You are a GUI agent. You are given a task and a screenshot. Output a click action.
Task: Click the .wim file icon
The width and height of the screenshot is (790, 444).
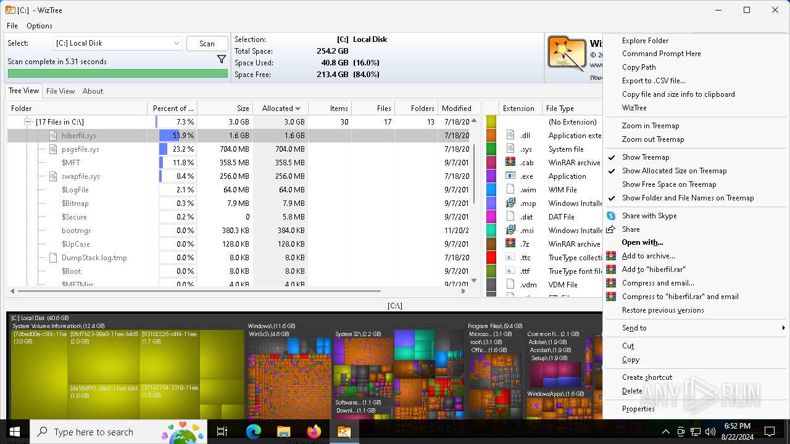click(x=510, y=190)
